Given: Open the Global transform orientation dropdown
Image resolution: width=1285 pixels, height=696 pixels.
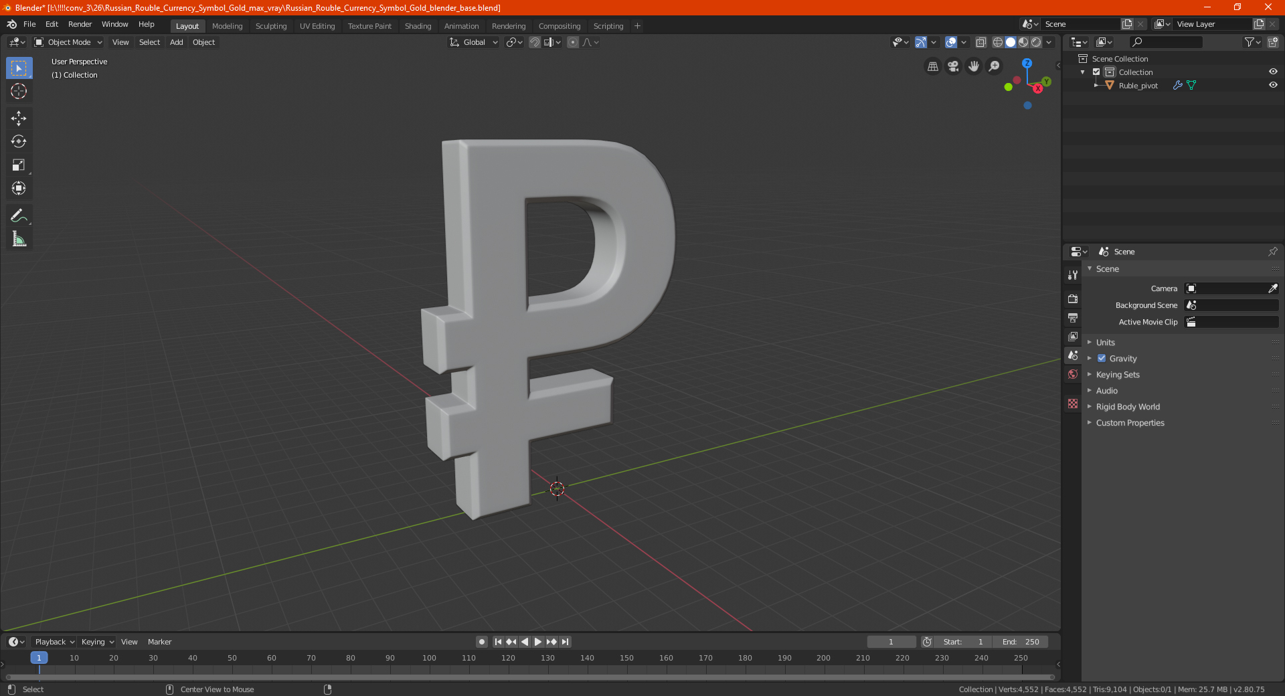Looking at the screenshot, I should [474, 42].
